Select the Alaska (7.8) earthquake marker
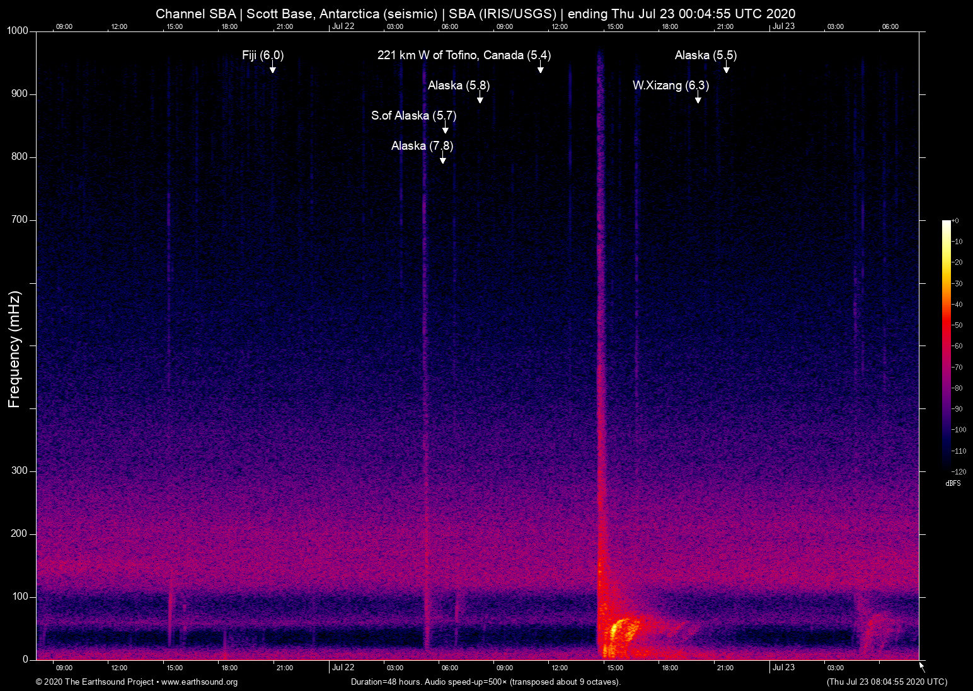The height and width of the screenshot is (691, 973). [x=422, y=145]
